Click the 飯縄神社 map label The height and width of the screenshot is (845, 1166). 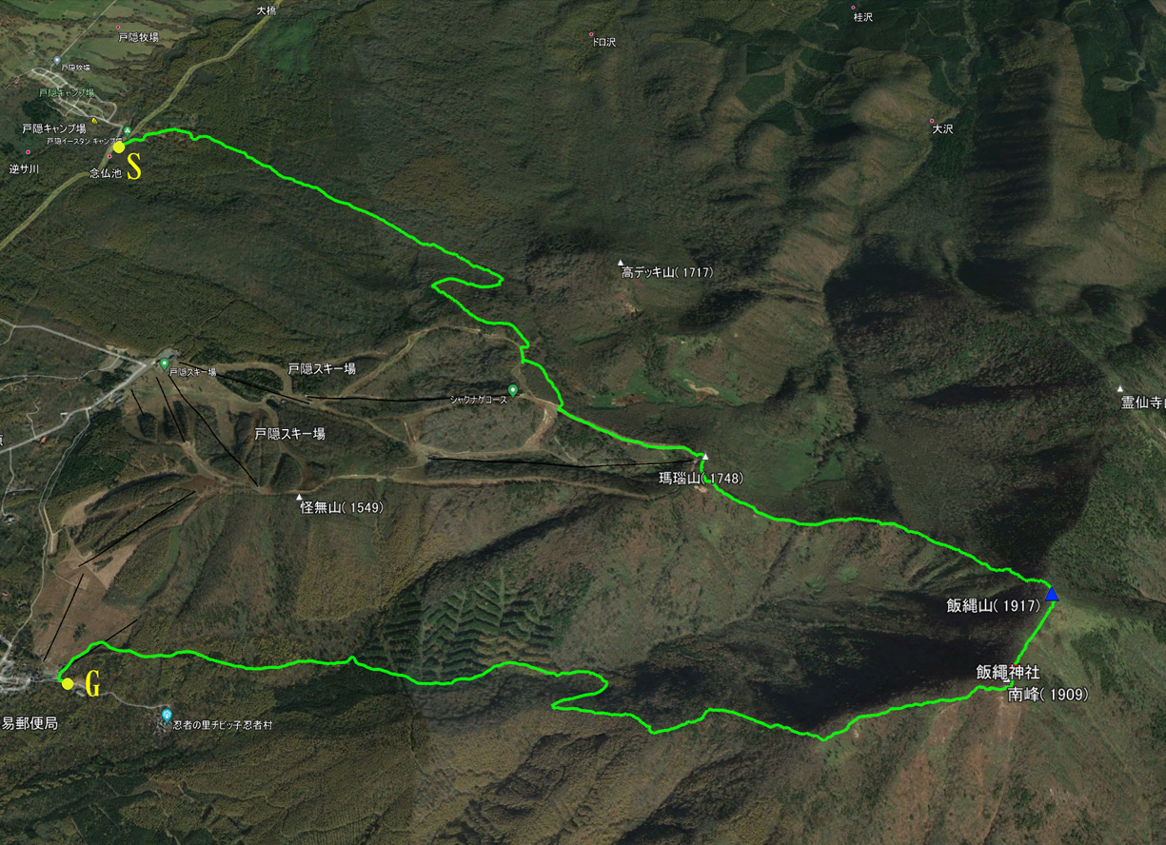(1007, 672)
